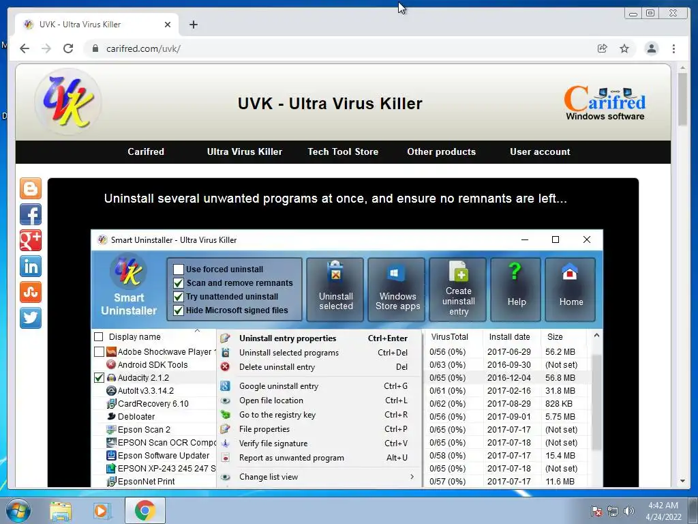
Task: Check the Display name select-all checkbox
Action: [99, 337]
